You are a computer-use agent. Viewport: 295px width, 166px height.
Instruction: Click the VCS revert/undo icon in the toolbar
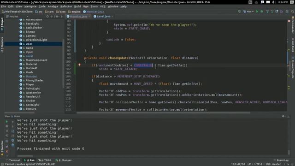[282, 12]
